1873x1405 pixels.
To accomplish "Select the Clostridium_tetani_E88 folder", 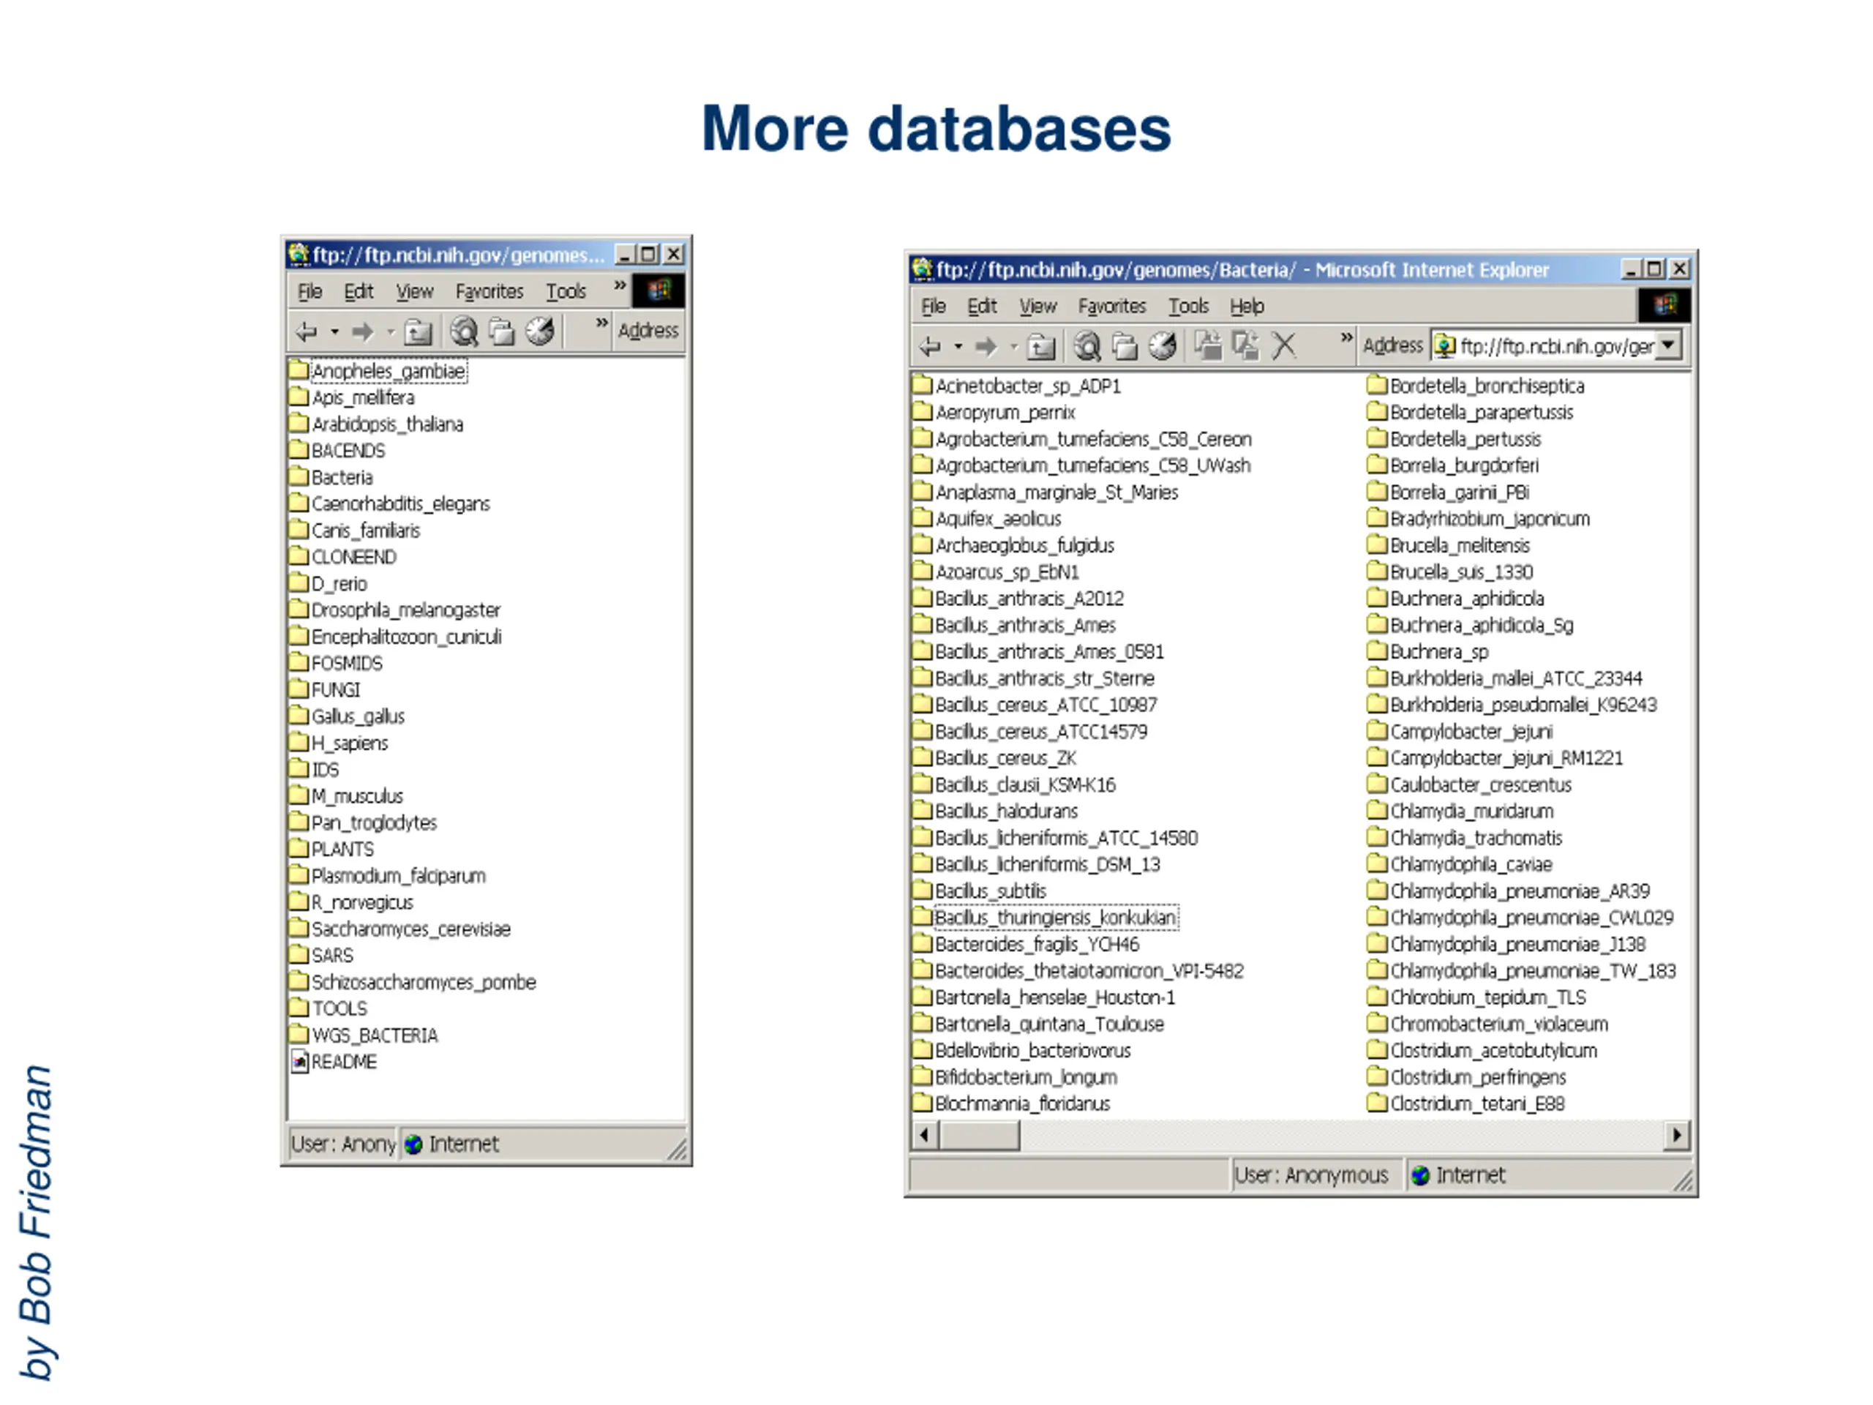I will 1465,1103.
